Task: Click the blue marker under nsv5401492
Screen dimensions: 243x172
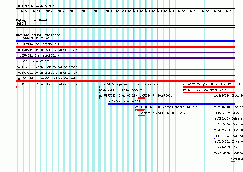Action: tap(214, 138)
